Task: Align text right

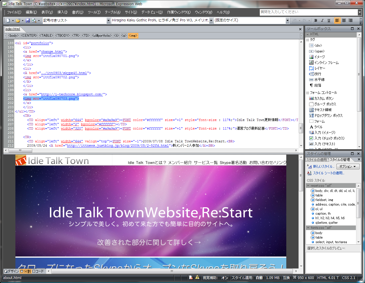Action: pyautogui.click(x=350, y=20)
